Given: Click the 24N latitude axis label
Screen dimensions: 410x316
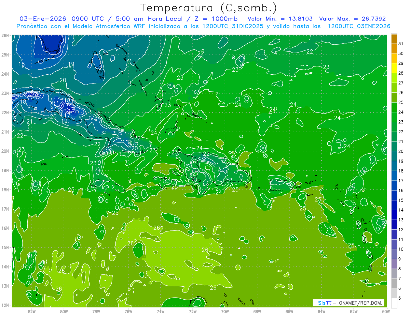Looking at the screenshot, I should [x=5, y=74].
